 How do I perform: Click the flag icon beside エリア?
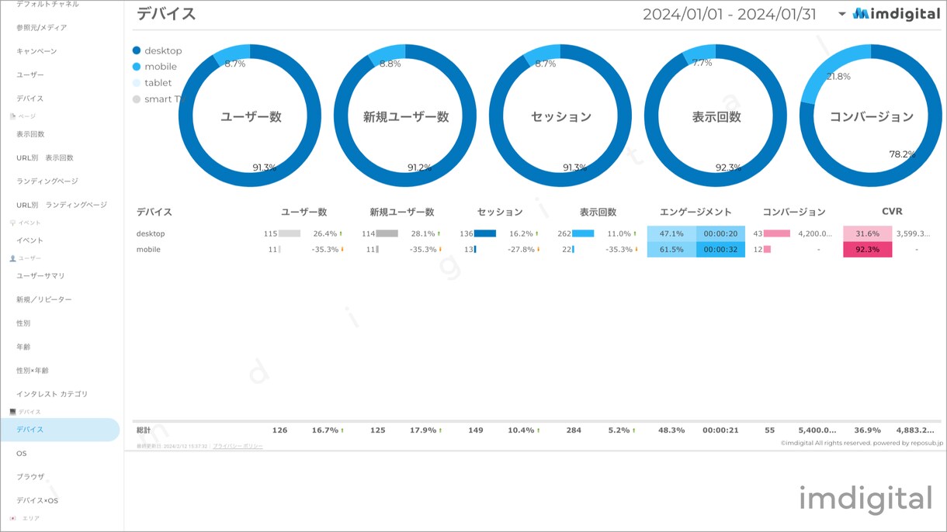pos(12,518)
